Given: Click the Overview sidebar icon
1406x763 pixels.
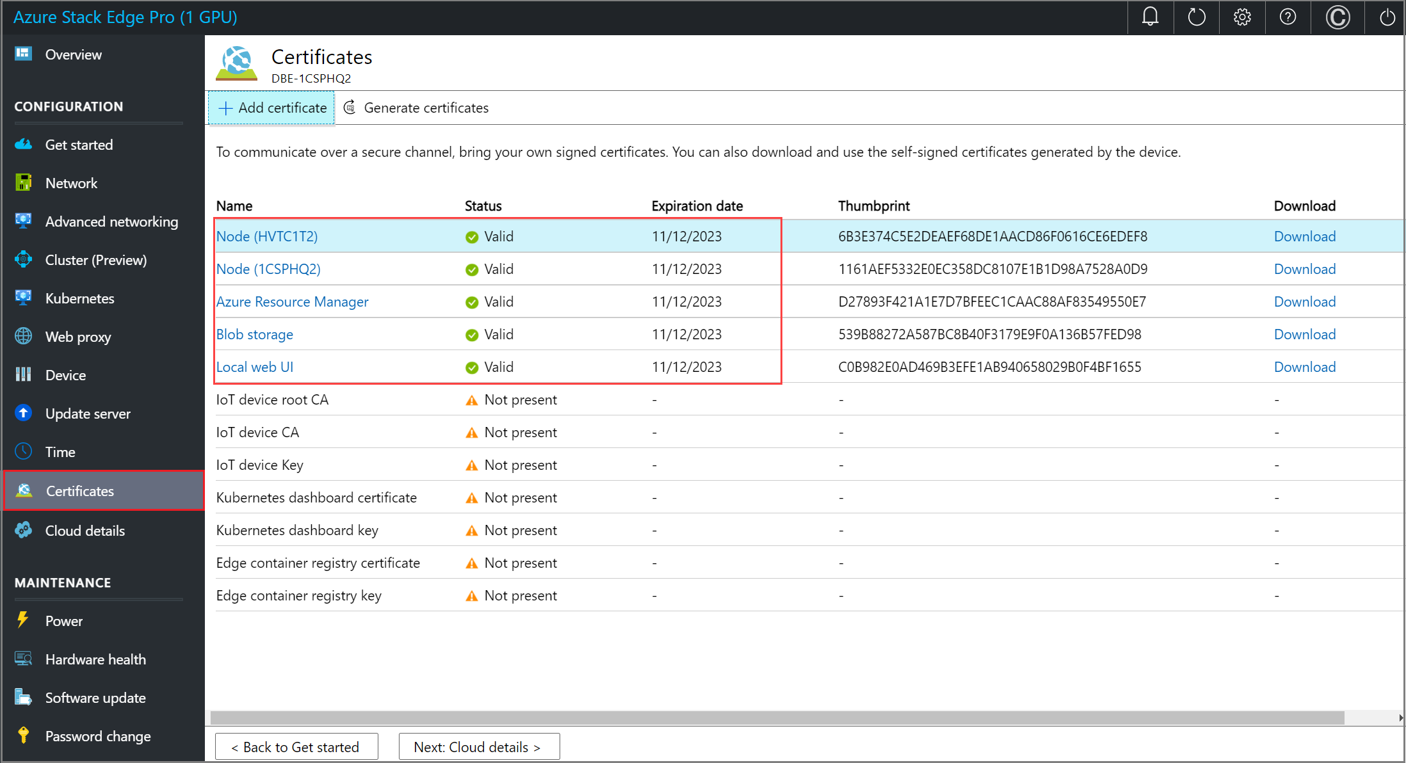Looking at the screenshot, I should coord(24,54).
